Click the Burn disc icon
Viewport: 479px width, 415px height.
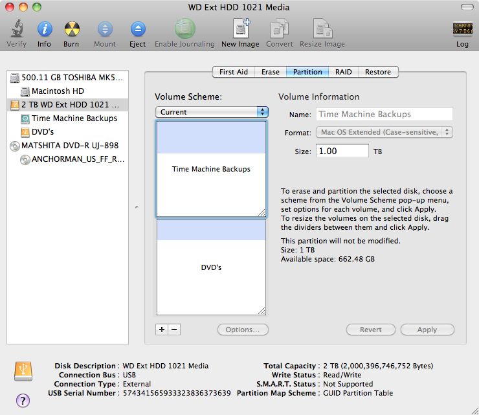[72, 29]
